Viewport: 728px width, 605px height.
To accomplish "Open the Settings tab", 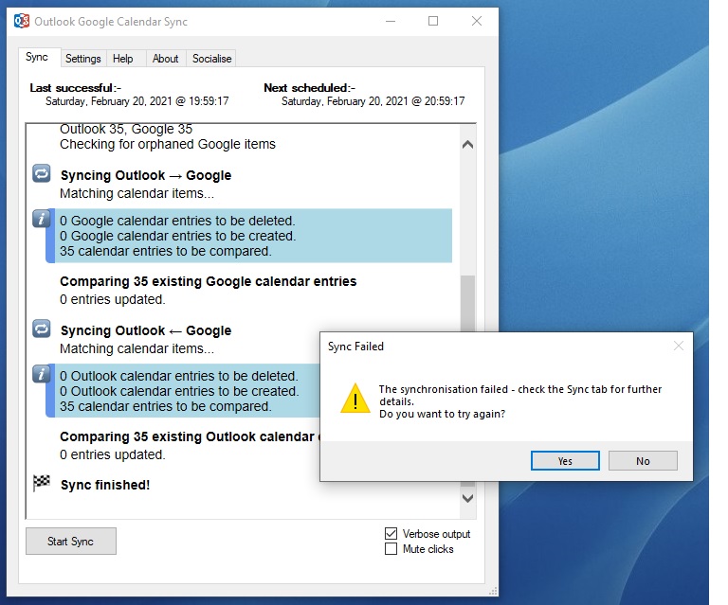I will click(83, 59).
